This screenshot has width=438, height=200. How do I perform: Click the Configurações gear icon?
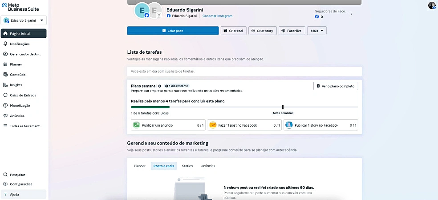[x=5, y=184]
